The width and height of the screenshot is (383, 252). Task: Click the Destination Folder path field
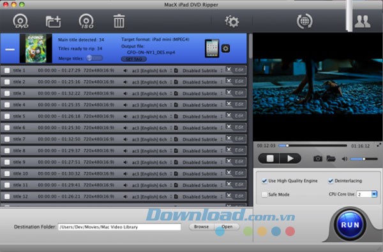click(119, 227)
